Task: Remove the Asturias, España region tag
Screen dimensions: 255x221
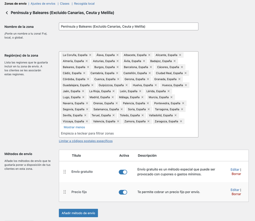Action: click(x=118, y=61)
